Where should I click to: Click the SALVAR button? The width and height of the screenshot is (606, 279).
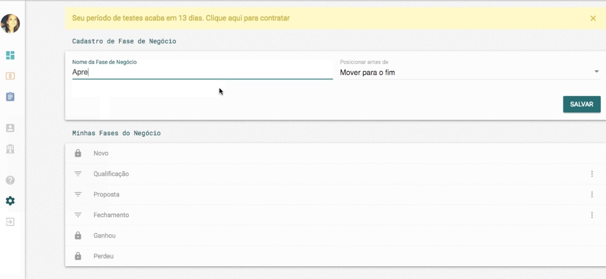point(582,104)
